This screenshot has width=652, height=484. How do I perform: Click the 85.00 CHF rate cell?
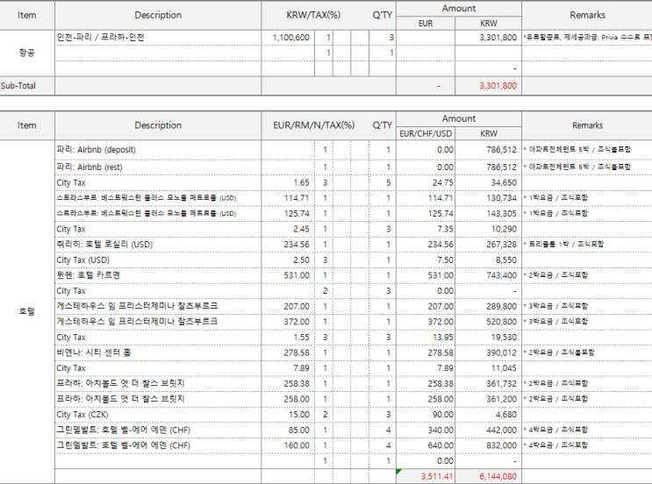point(288,430)
